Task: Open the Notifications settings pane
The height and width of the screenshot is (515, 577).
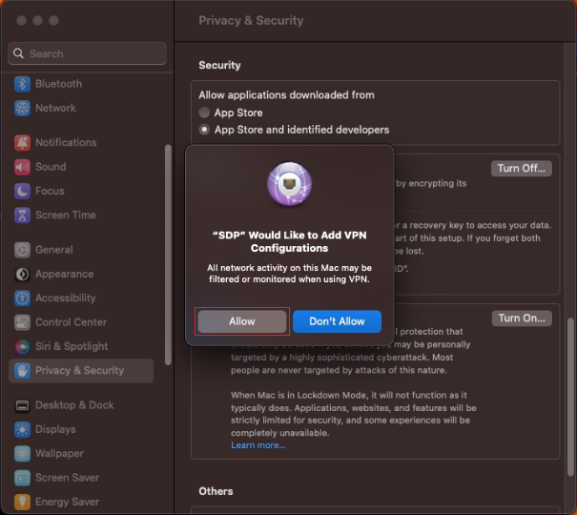Action: click(81, 142)
